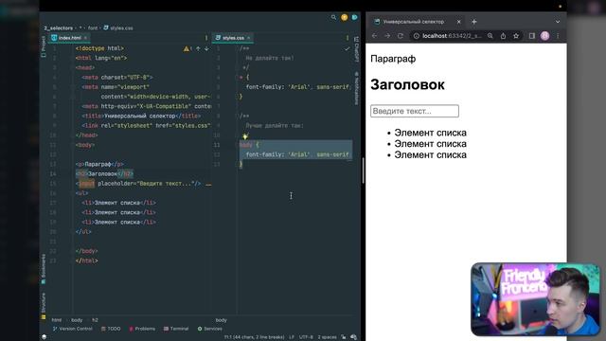Click the first 'Элемент списка' list item in browser
The width and height of the screenshot is (606, 341).
tap(430, 133)
